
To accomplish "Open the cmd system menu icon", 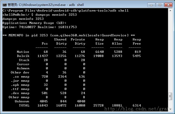I will 4,5.
